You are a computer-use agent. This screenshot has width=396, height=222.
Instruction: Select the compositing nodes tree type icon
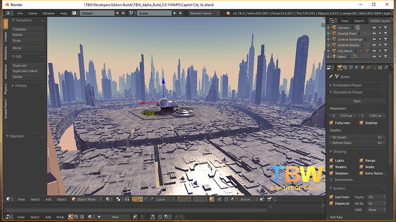[76, 217]
